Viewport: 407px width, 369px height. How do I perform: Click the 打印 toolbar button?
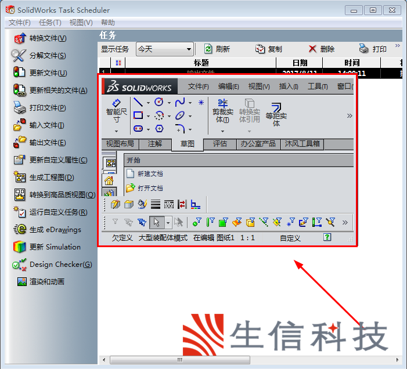point(373,49)
